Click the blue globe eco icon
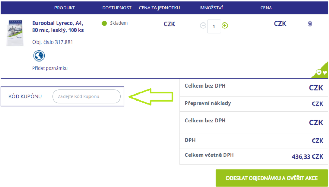Image resolution: width=329 pixels, height=187 pixels. click(x=39, y=56)
